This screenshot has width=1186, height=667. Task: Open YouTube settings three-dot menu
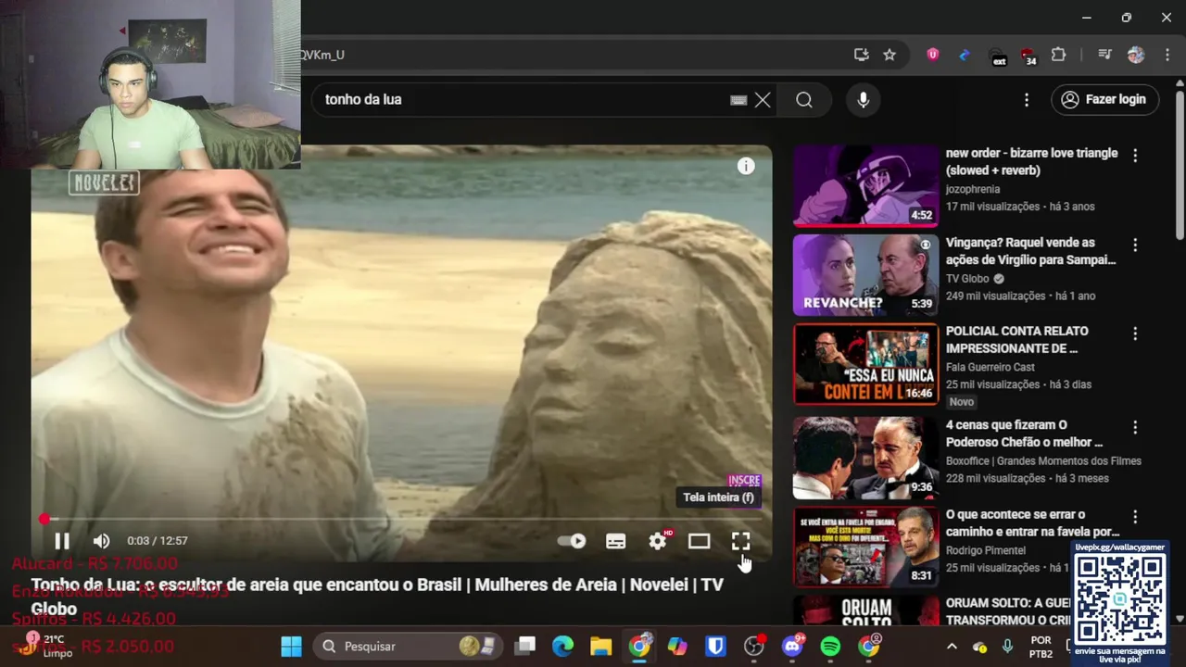coord(1026,100)
